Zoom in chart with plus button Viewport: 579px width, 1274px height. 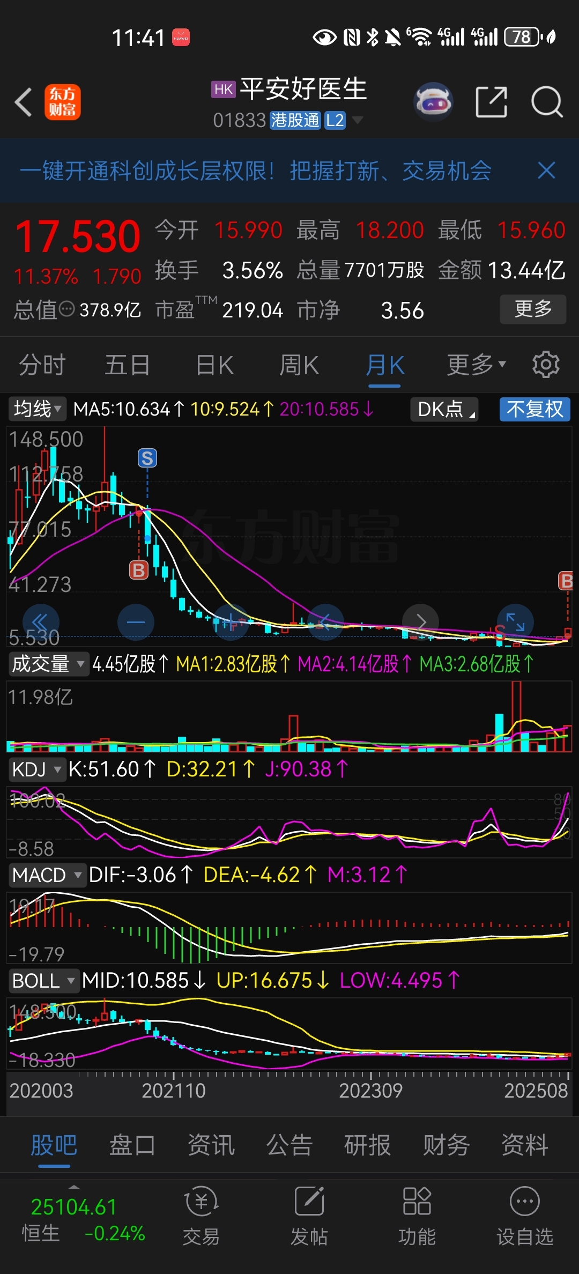(231, 622)
